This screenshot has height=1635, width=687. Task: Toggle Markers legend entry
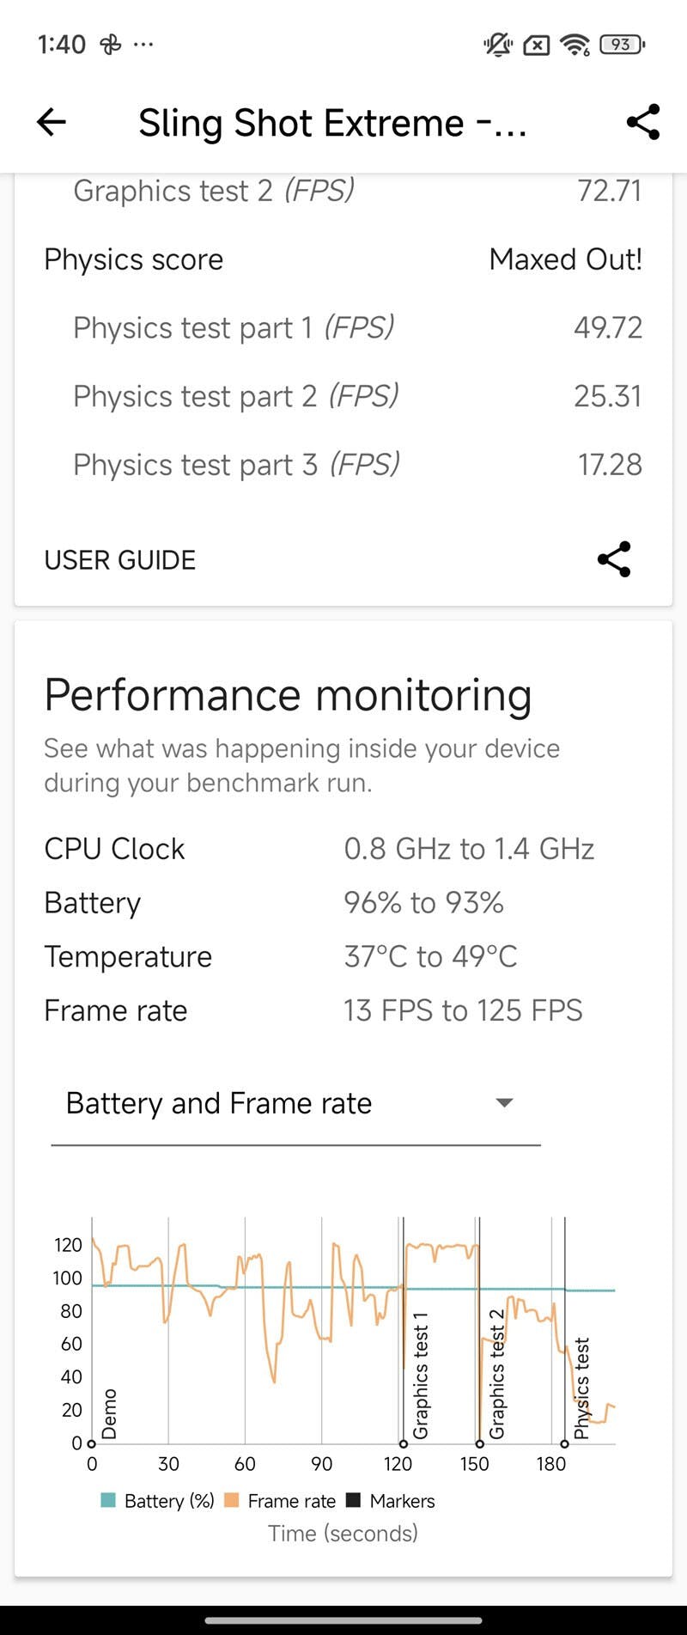[391, 1500]
